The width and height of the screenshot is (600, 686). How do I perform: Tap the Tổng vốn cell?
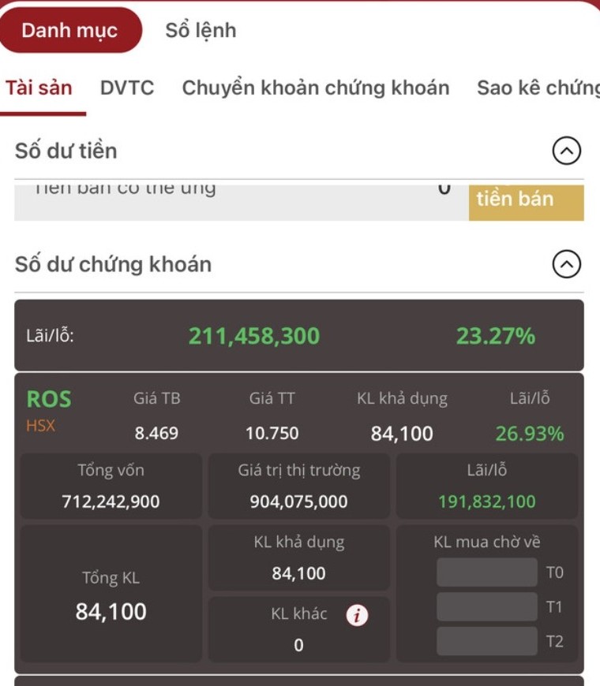tap(111, 486)
